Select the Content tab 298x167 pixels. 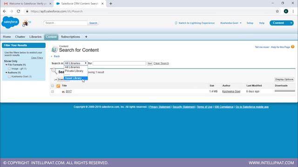(x=51, y=37)
